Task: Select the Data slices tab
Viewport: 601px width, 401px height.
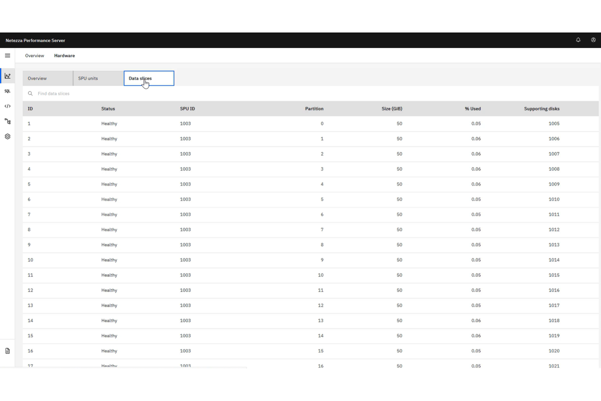Action: pyautogui.click(x=140, y=78)
